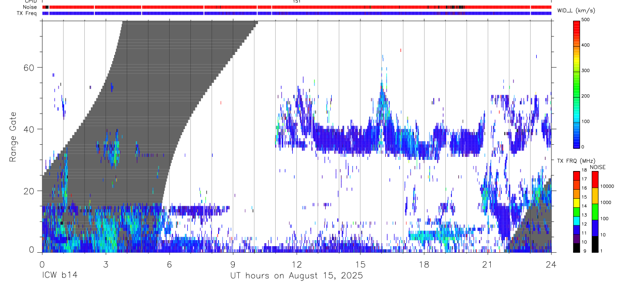The width and height of the screenshot is (620, 286).
Task: Click the green 100–1000 swatch in NOISE legend
Action: tap(595, 211)
